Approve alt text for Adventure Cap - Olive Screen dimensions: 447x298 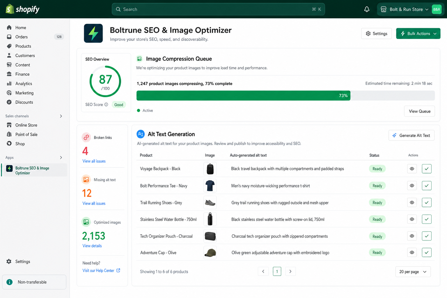[426, 252]
